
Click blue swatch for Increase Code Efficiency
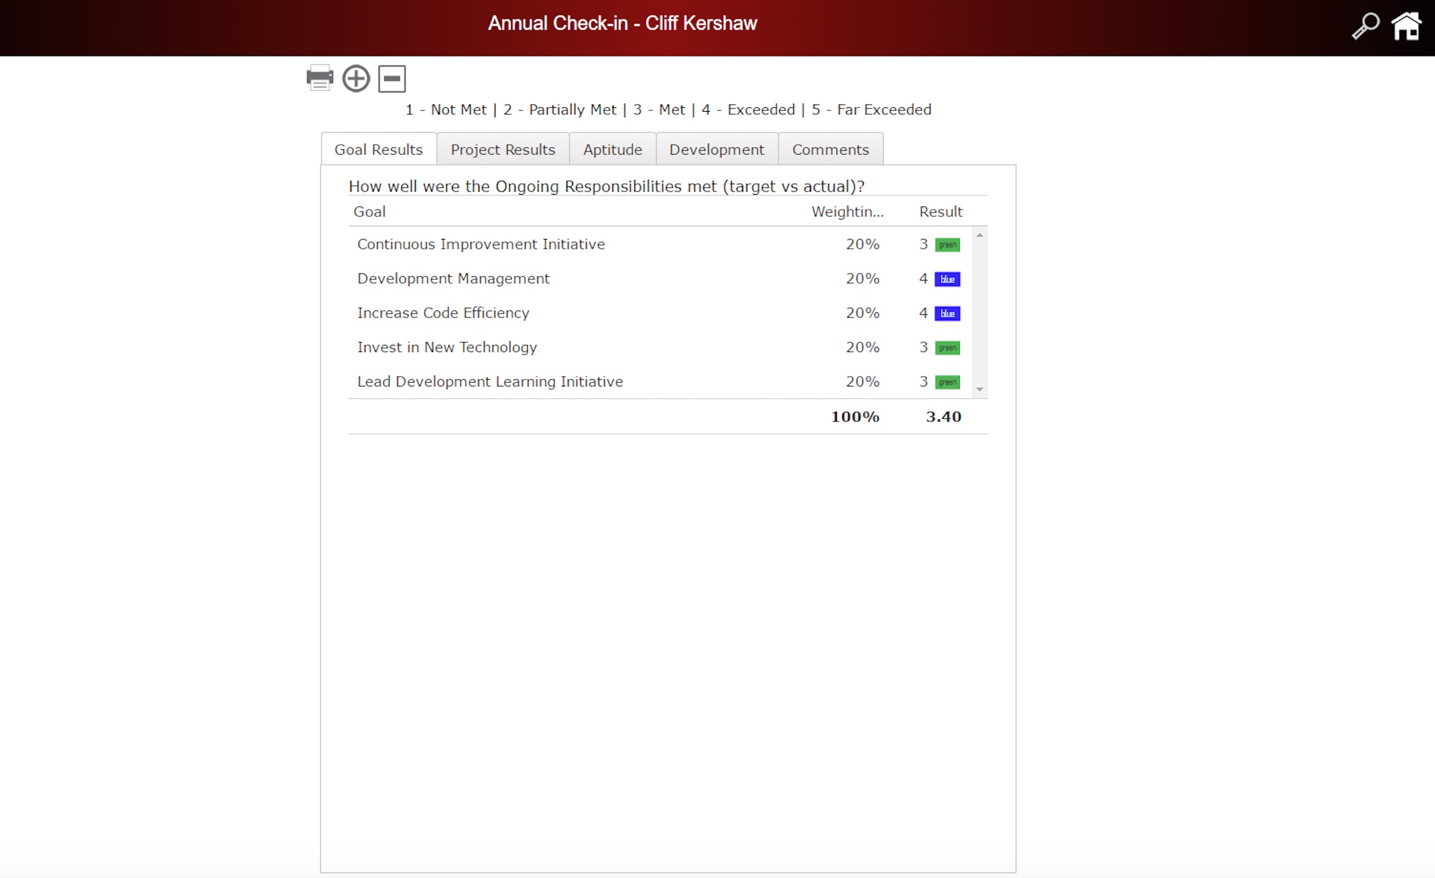[x=947, y=314]
